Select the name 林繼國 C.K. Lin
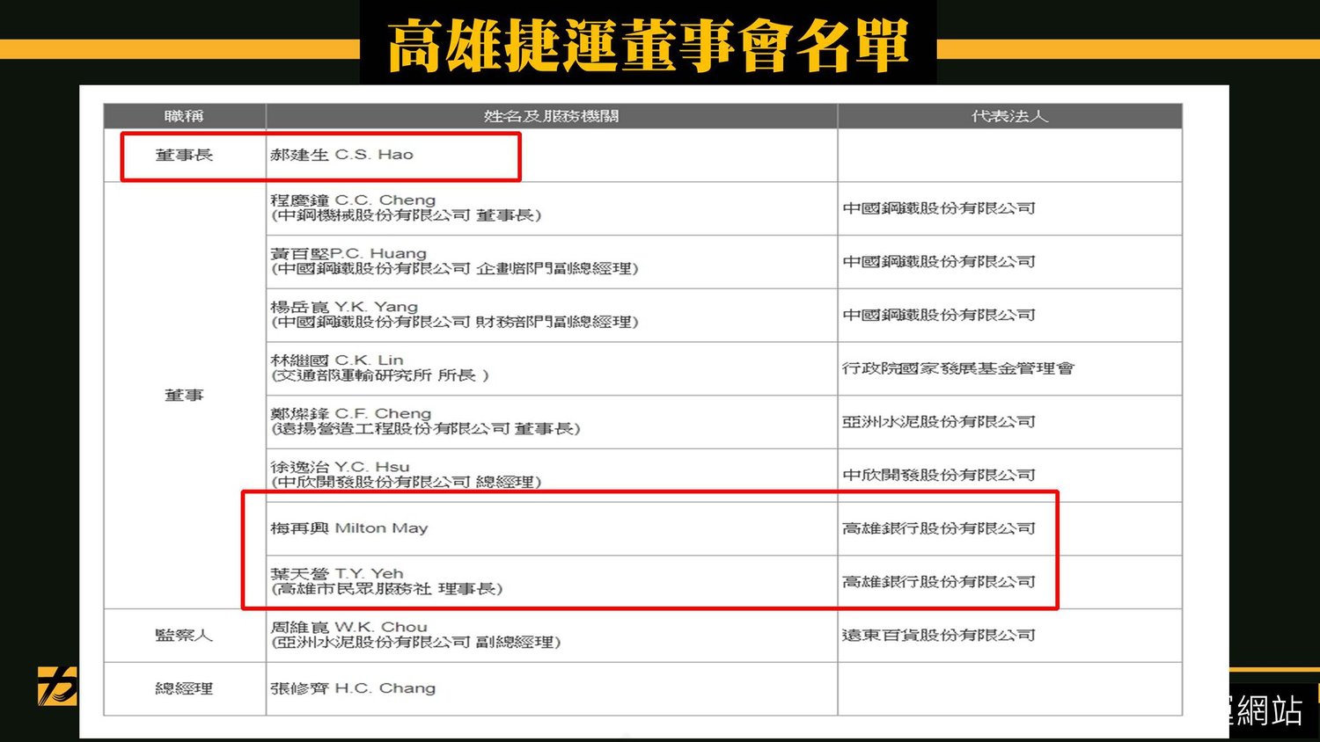 337,360
